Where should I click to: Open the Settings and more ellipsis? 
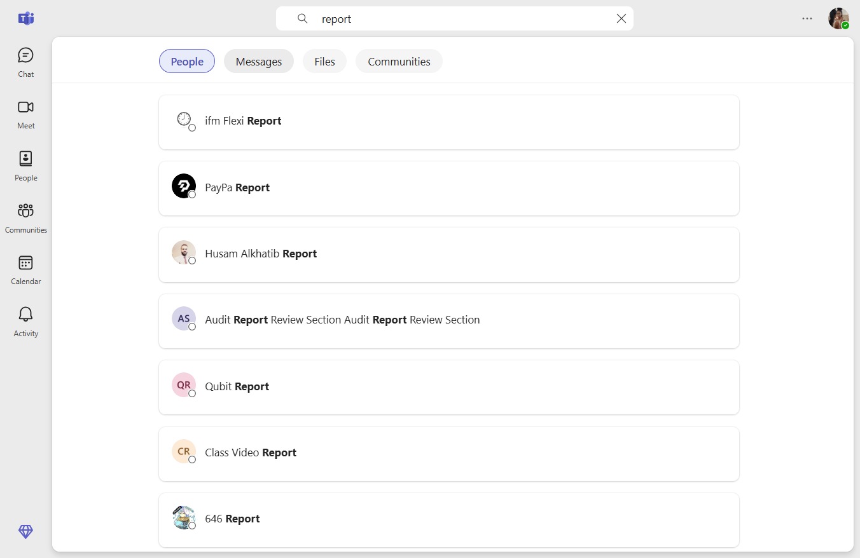tap(807, 18)
